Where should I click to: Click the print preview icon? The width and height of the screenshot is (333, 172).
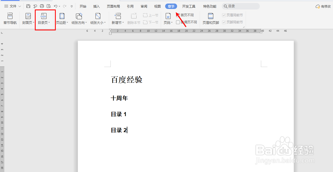coord(49,6)
